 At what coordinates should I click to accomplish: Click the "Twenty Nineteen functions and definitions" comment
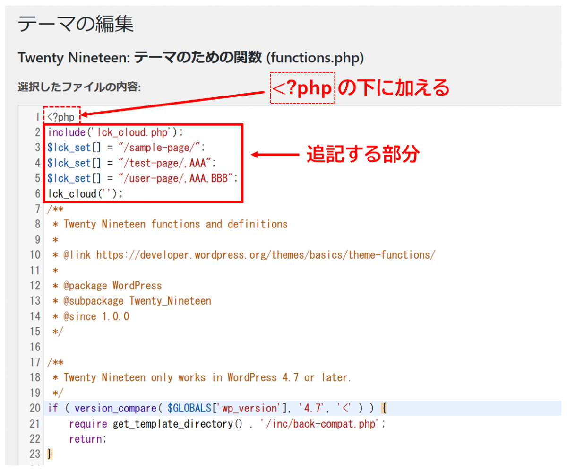coord(175,224)
